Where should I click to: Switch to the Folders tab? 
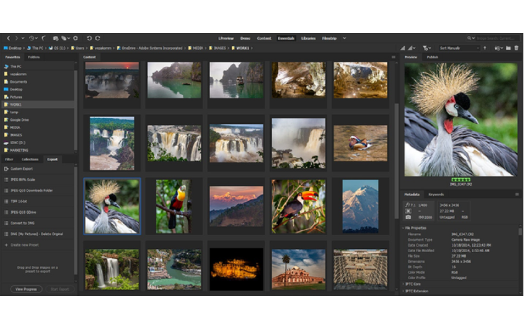[34, 58]
